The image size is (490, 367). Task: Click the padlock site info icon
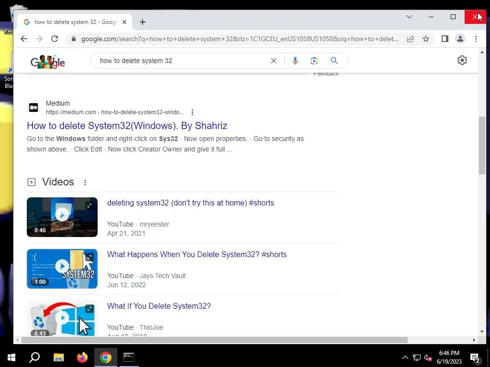click(x=74, y=39)
